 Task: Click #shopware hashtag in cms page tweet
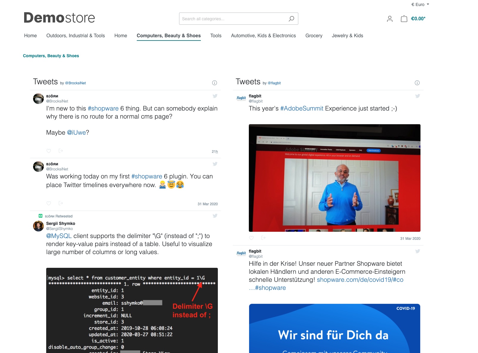point(103,108)
